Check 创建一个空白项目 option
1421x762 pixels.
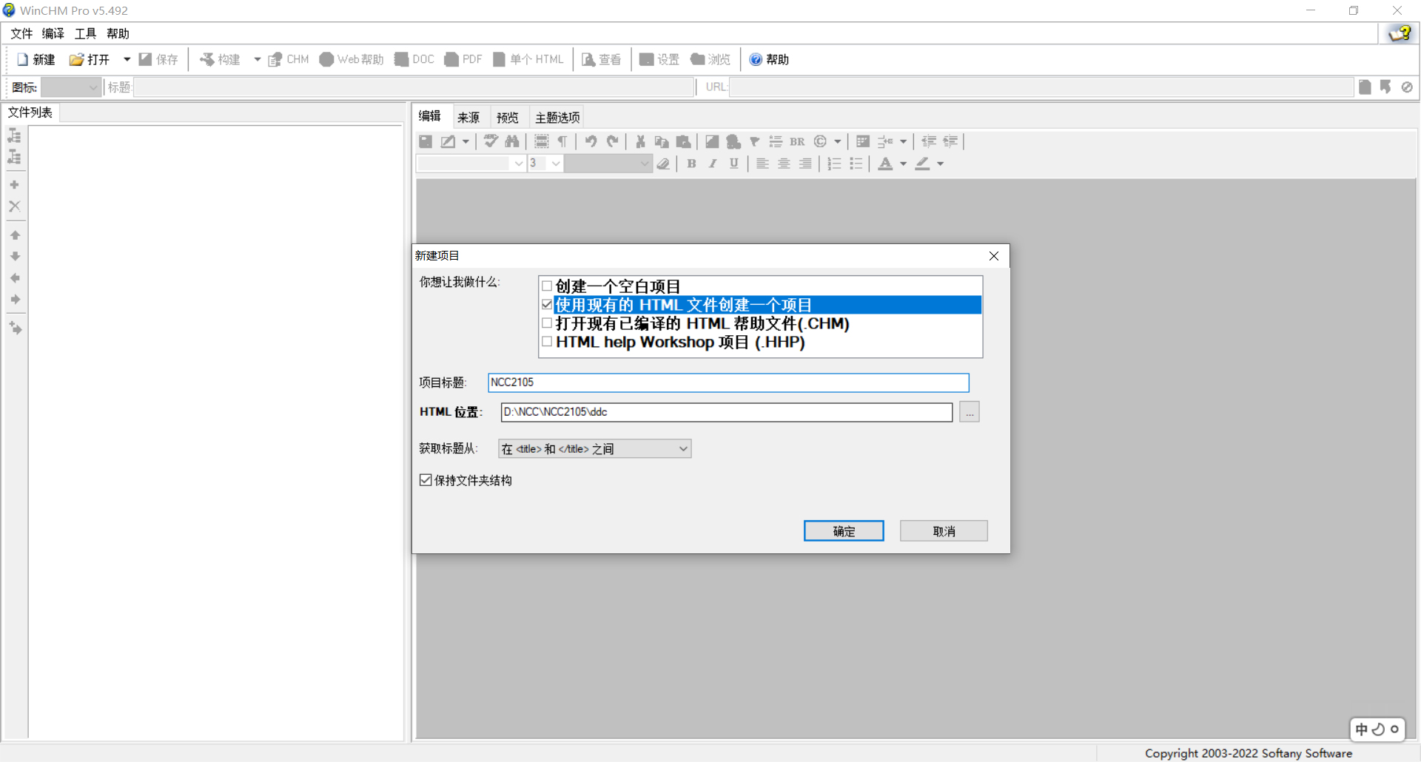(547, 286)
